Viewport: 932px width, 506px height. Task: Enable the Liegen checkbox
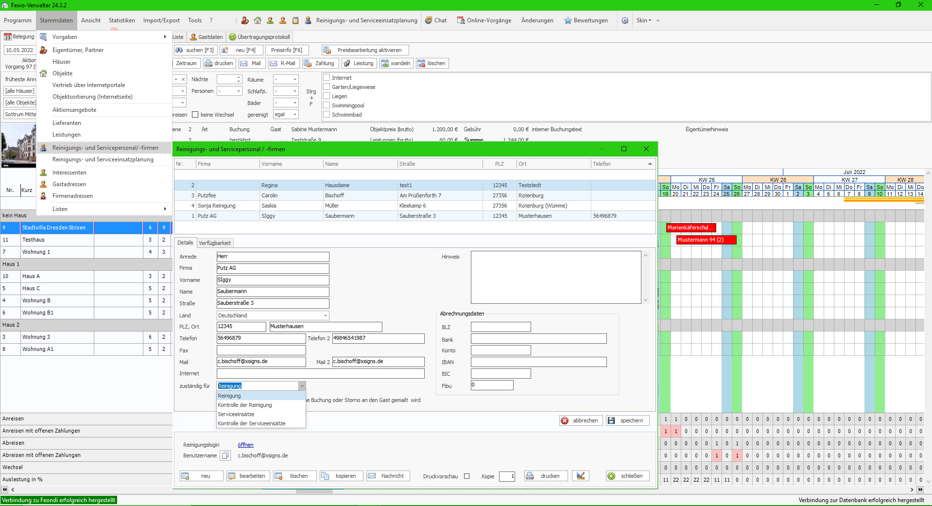point(327,96)
